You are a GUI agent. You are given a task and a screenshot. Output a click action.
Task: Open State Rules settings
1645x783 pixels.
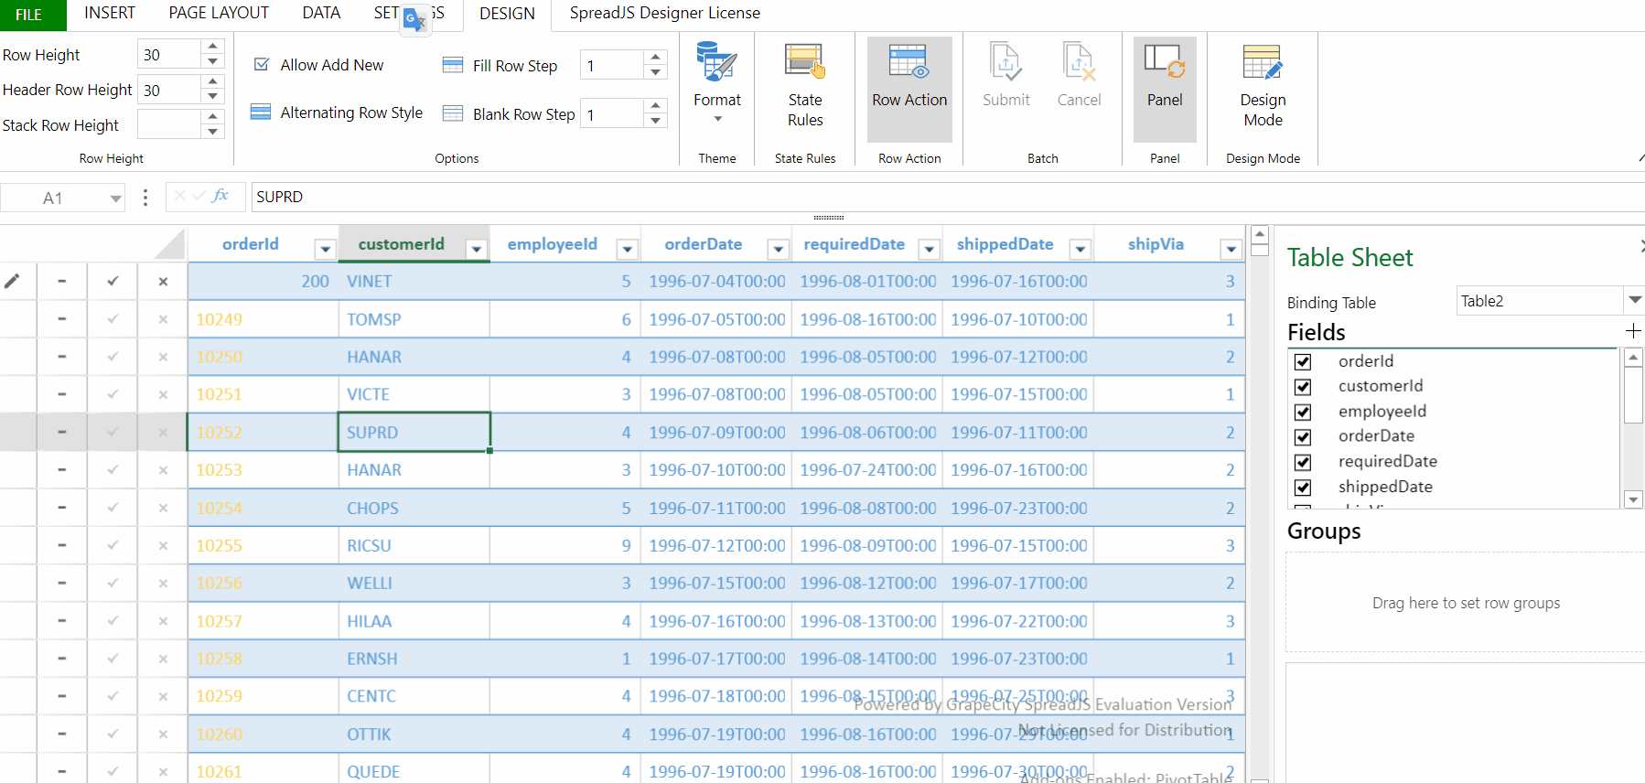(x=804, y=84)
